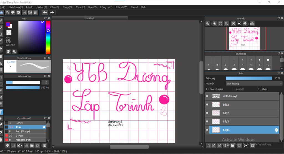Select the Text tool in the left toolbox
The image size is (284, 154).
[1, 112]
